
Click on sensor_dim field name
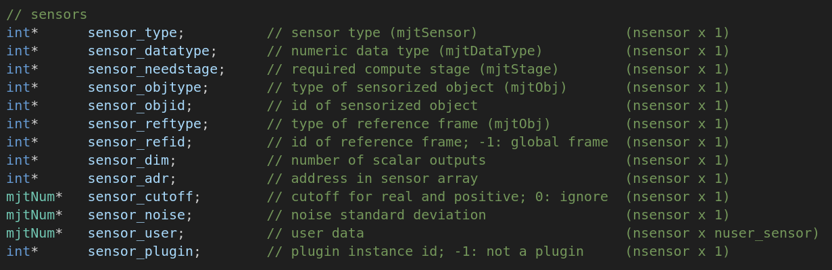[128, 160]
